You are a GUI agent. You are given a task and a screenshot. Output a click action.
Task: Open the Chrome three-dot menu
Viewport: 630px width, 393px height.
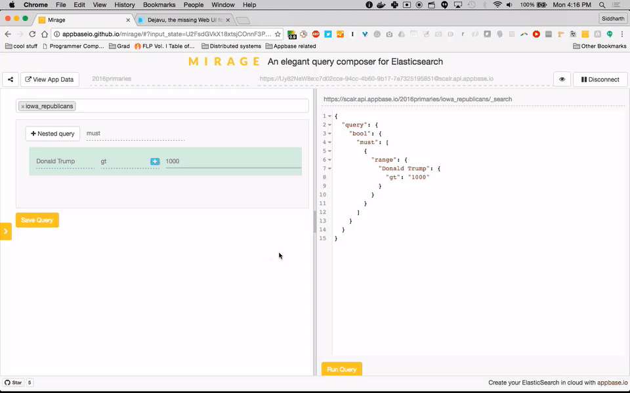click(x=622, y=34)
